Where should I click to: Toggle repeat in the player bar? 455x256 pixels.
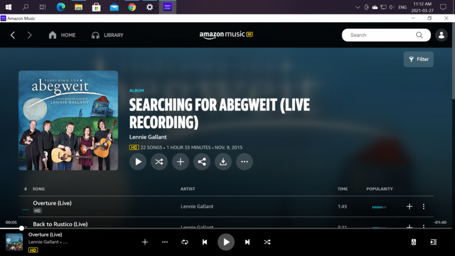point(185,242)
